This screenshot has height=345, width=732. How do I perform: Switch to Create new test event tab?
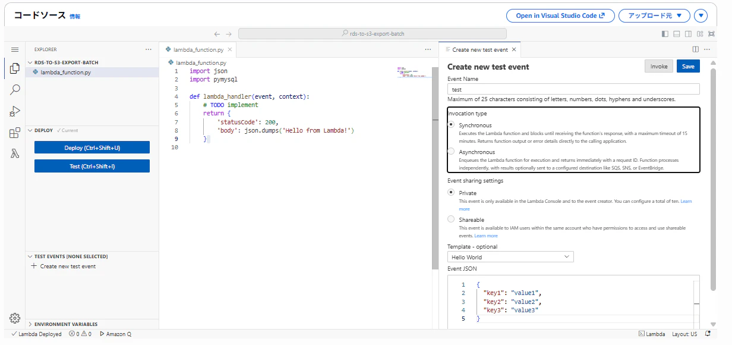pyautogui.click(x=480, y=50)
